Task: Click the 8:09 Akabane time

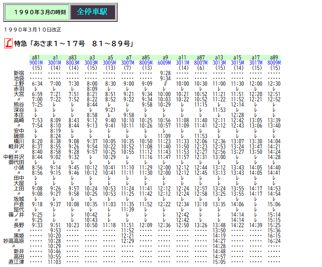Action: point(92,89)
